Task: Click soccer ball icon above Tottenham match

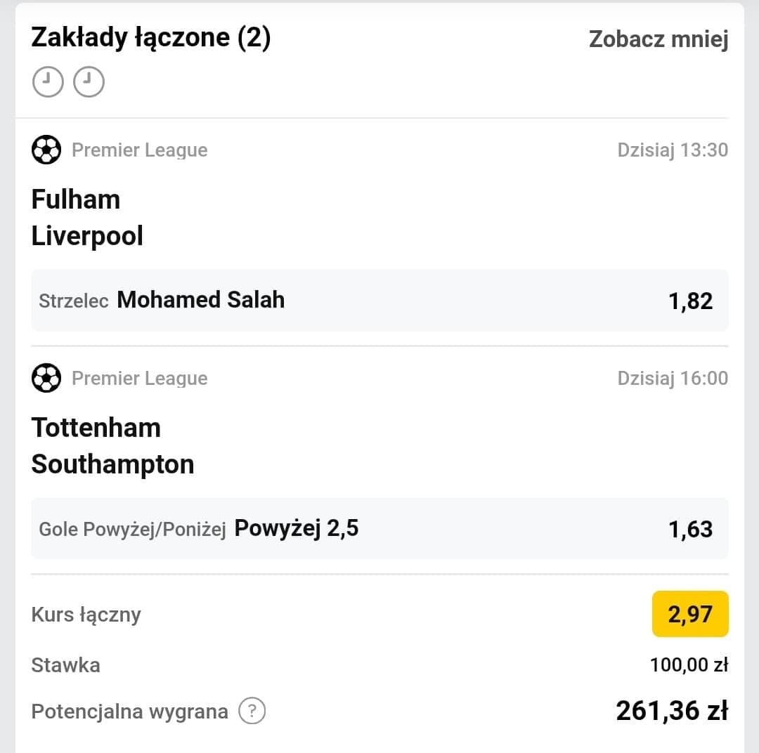Action: (46, 379)
